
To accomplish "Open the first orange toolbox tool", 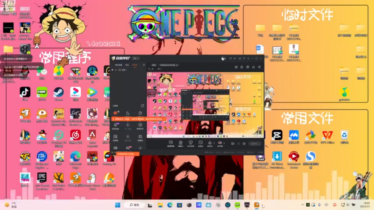I will point(115,113).
